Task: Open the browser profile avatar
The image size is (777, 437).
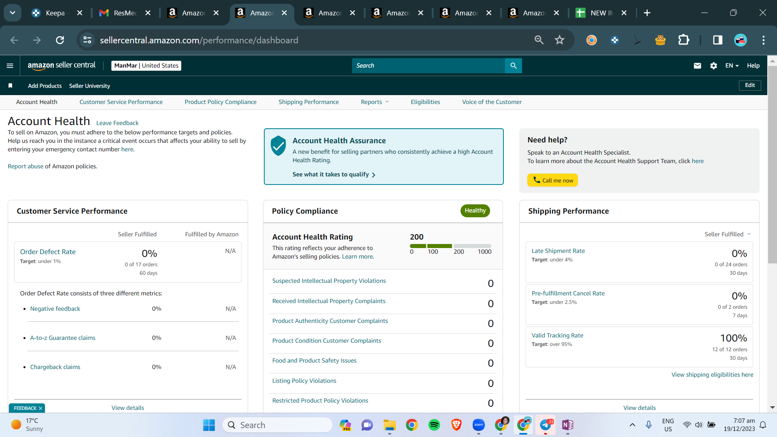Action: coord(741,40)
